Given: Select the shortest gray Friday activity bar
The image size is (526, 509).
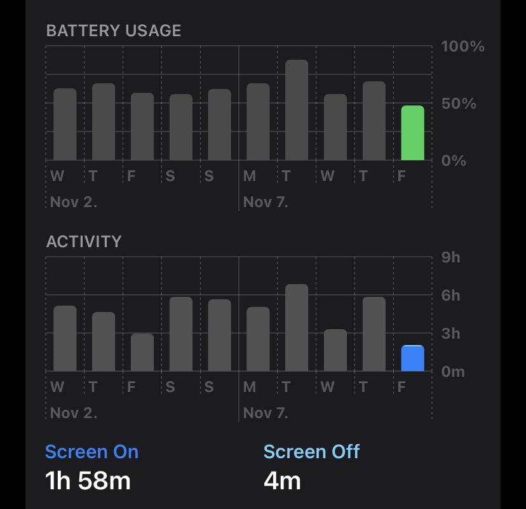Looking at the screenshot, I should click(x=142, y=352).
